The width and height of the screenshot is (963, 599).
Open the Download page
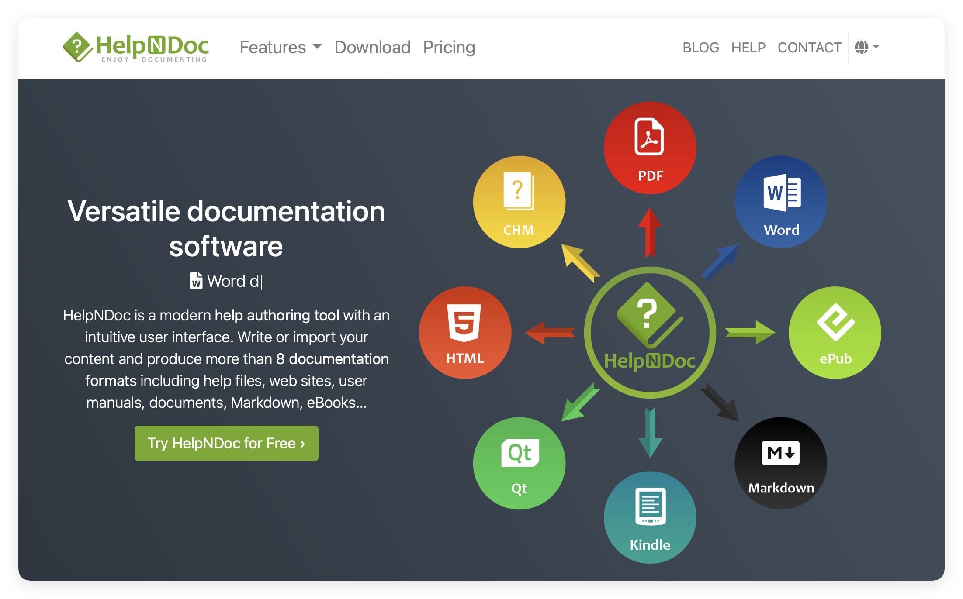click(x=372, y=47)
